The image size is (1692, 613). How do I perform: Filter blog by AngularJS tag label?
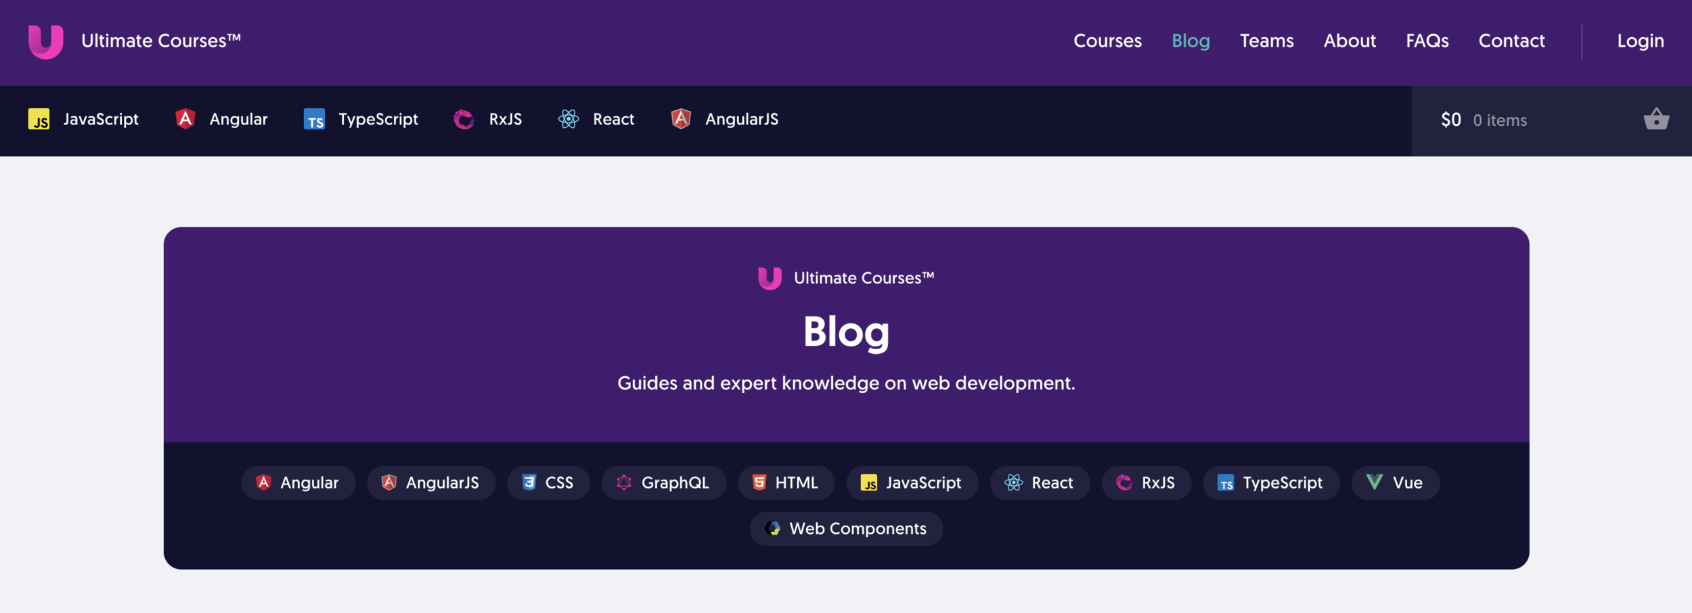(x=442, y=482)
